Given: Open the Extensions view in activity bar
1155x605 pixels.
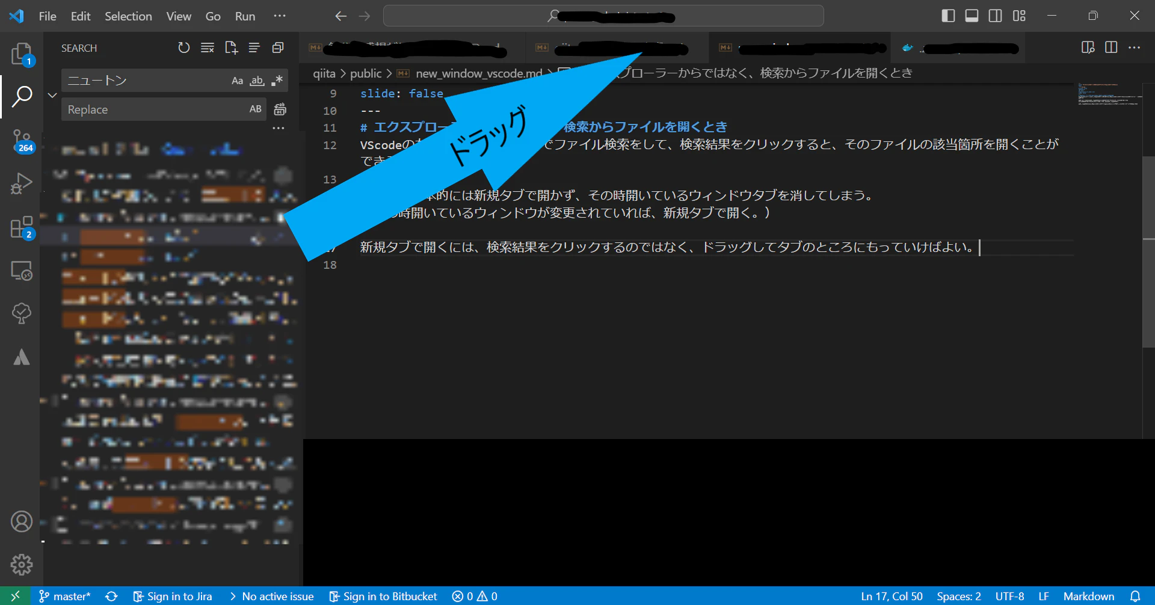Looking at the screenshot, I should pos(22,228).
